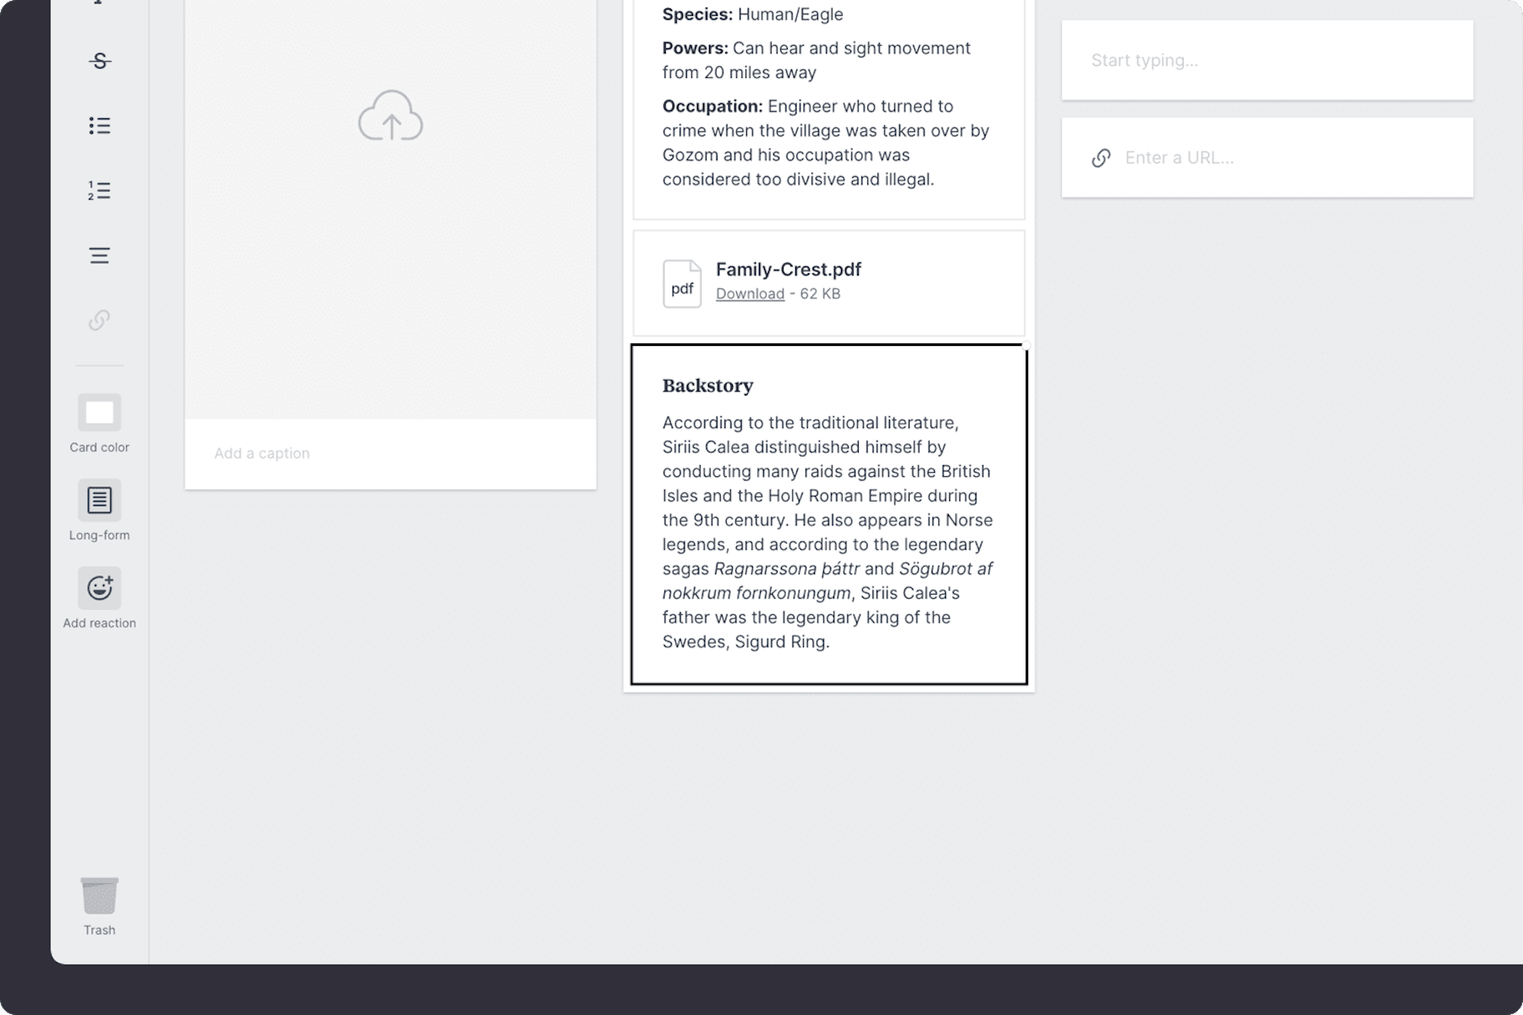
Task: Select the card describing Species and Powers
Action: [x=827, y=101]
